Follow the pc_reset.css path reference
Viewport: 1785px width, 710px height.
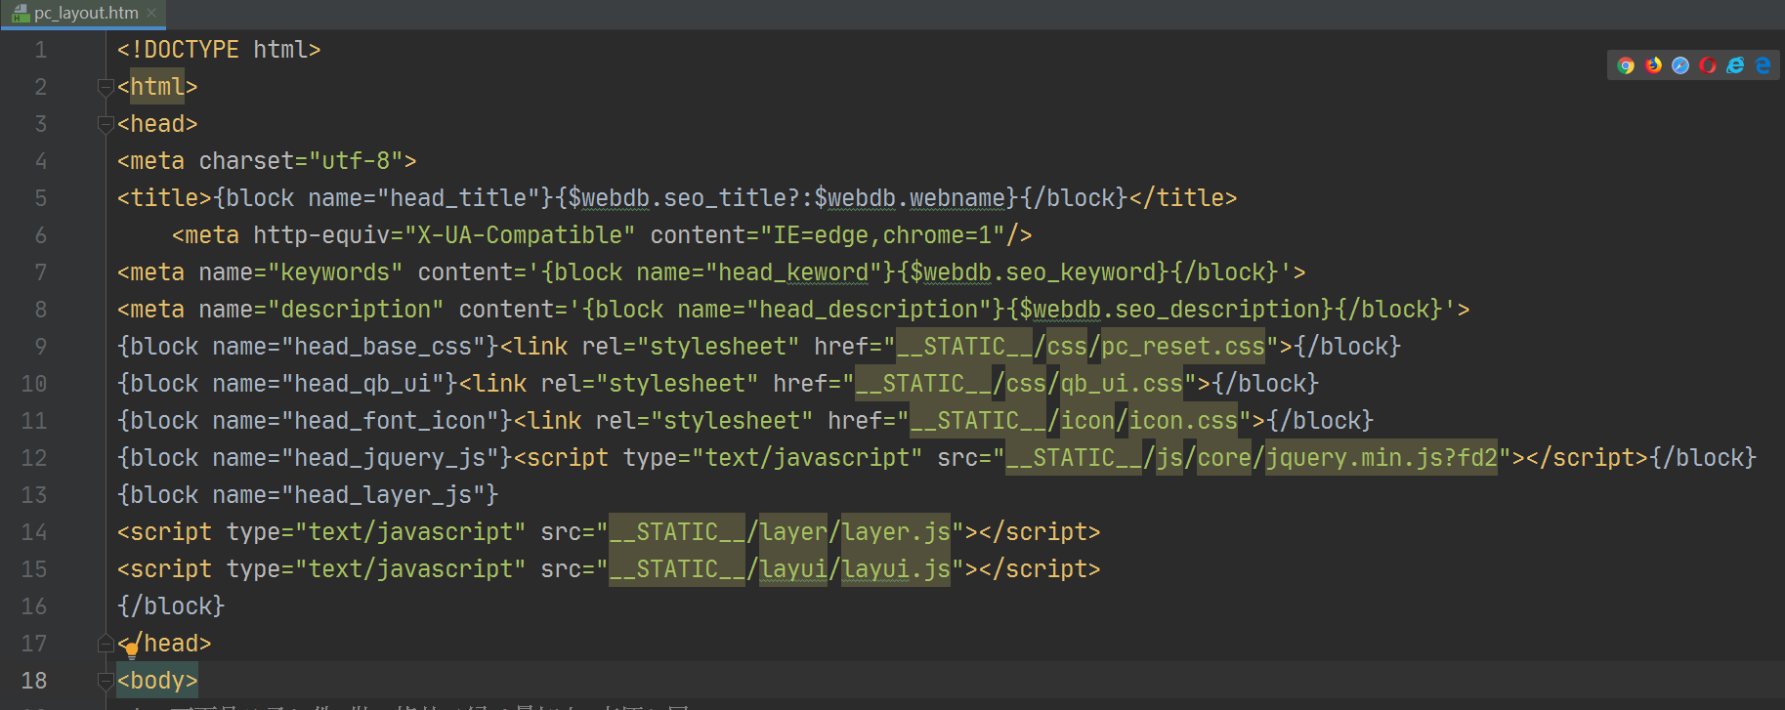[1183, 347]
